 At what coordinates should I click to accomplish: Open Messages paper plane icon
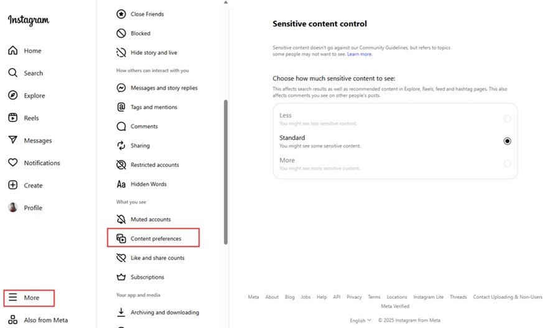[13, 140]
